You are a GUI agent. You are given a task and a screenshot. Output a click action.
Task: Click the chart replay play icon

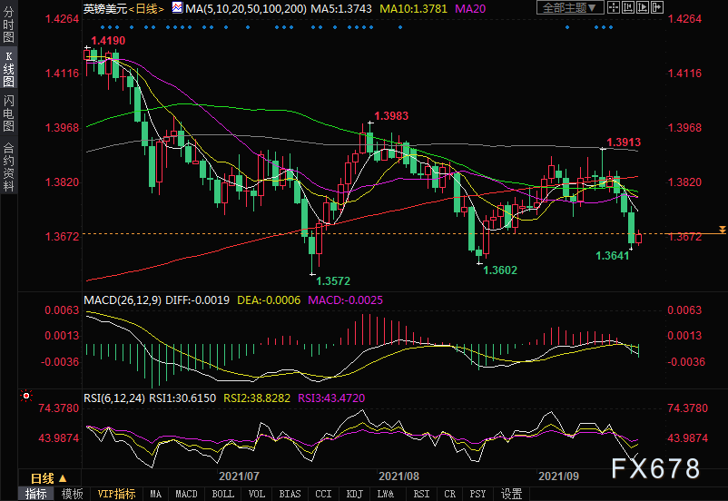pyautogui.click(x=642, y=7)
